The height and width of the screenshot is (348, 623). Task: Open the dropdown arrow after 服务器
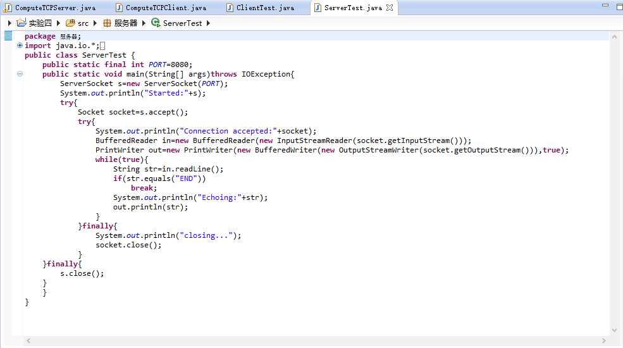pos(144,23)
